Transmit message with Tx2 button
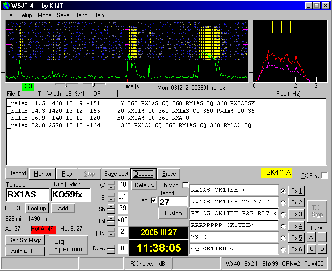The image size is (332, 271). (x=296, y=203)
